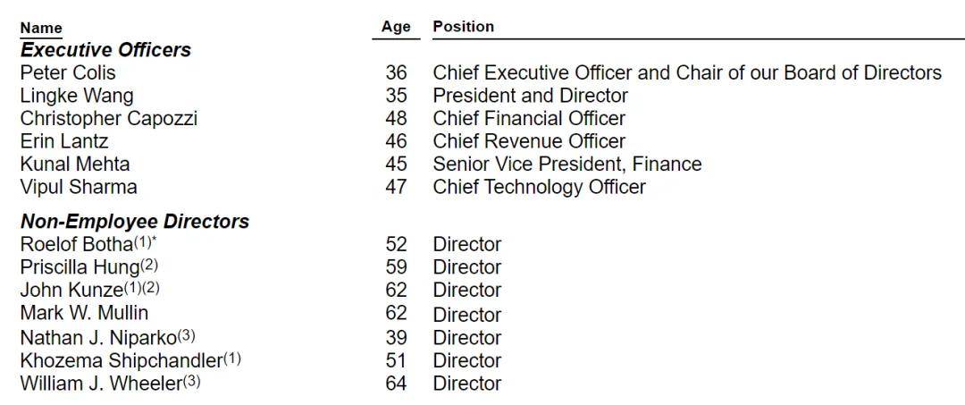Click the Vipul Sharma row name
The image size is (965, 405).
click(x=79, y=187)
